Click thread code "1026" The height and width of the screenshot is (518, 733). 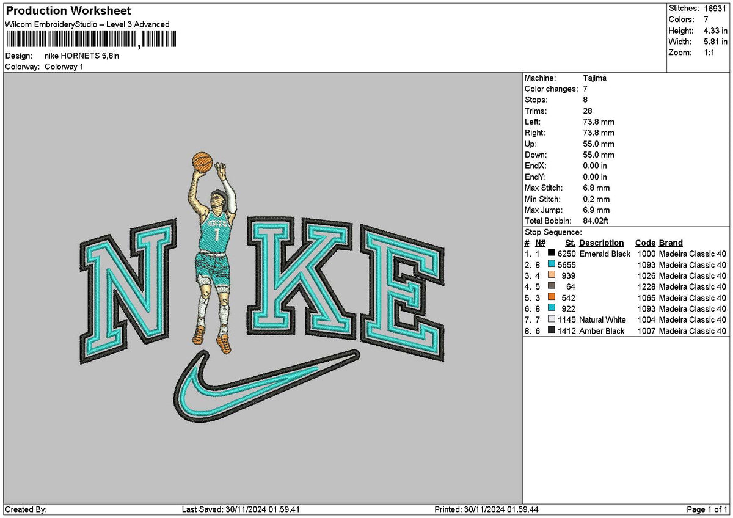click(x=646, y=275)
